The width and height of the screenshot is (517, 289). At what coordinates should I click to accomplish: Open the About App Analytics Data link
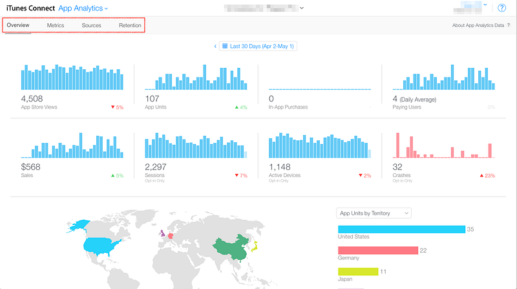point(478,25)
